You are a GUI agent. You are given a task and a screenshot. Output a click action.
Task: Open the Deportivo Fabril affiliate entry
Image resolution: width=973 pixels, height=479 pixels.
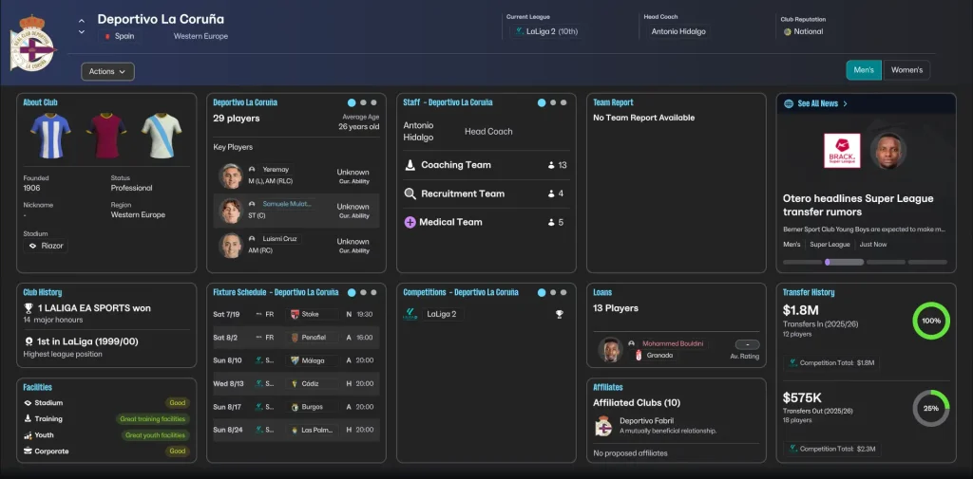coord(677,425)
